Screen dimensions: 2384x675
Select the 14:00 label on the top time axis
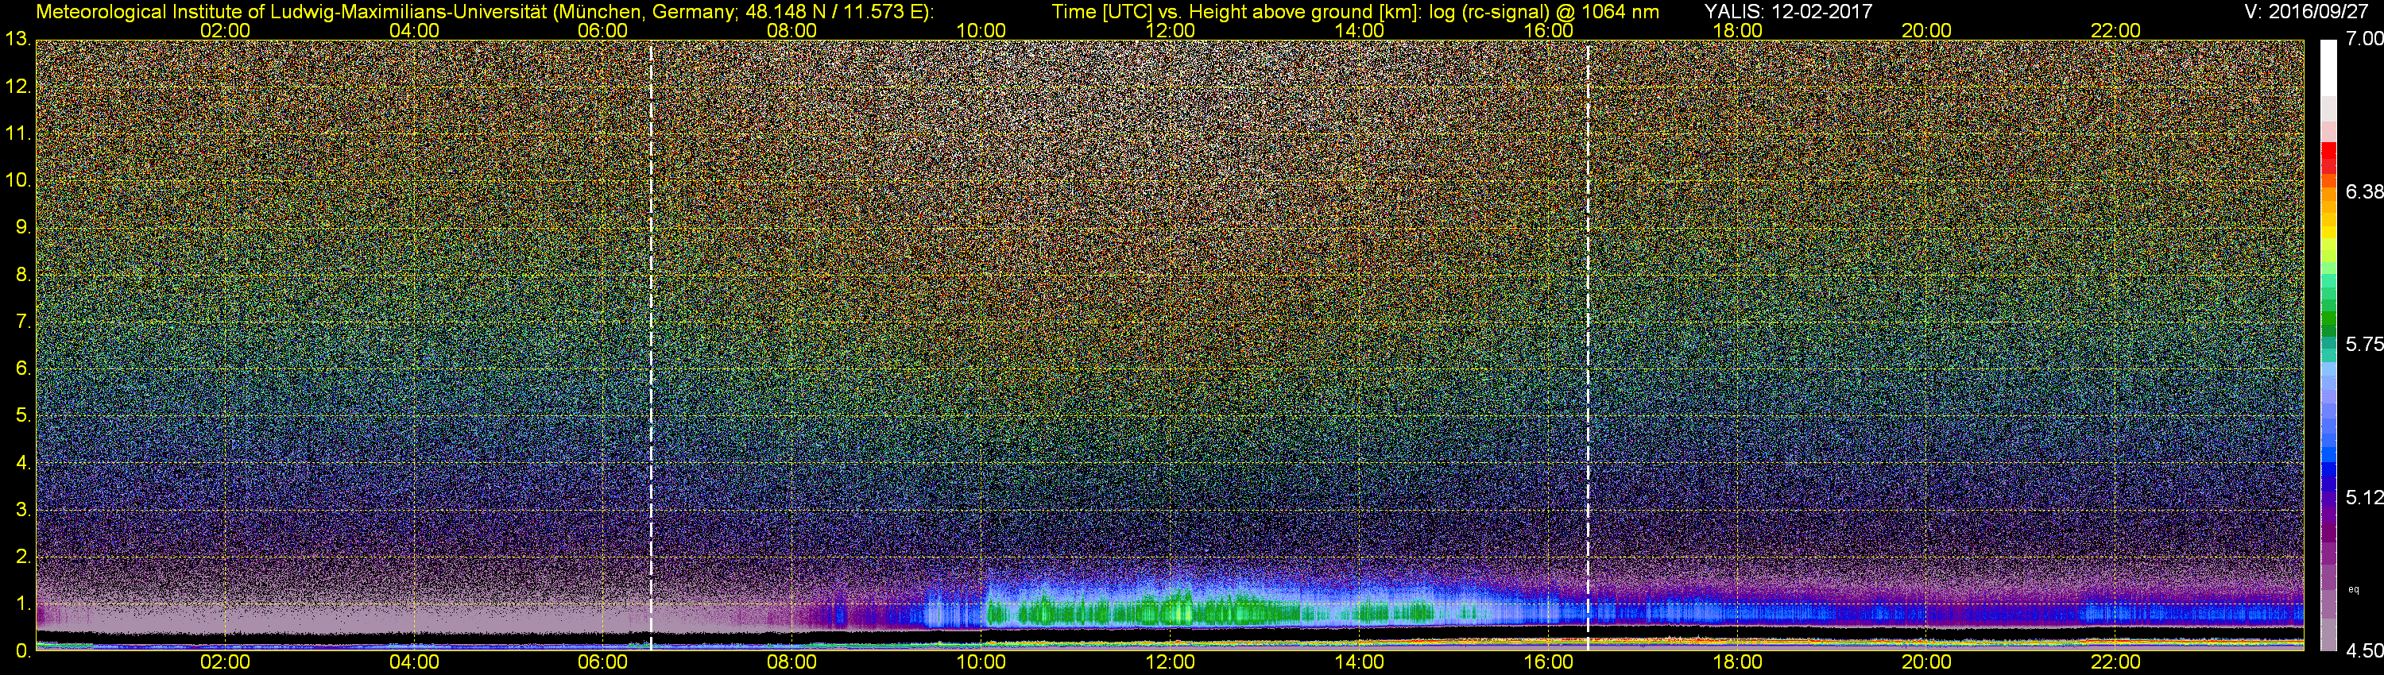(1360, 30)
